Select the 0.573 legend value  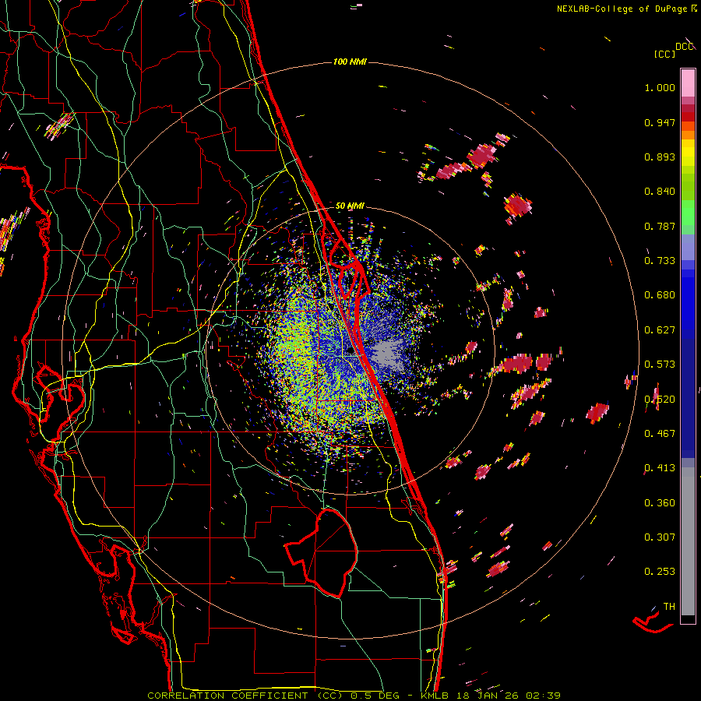(660, 365)
